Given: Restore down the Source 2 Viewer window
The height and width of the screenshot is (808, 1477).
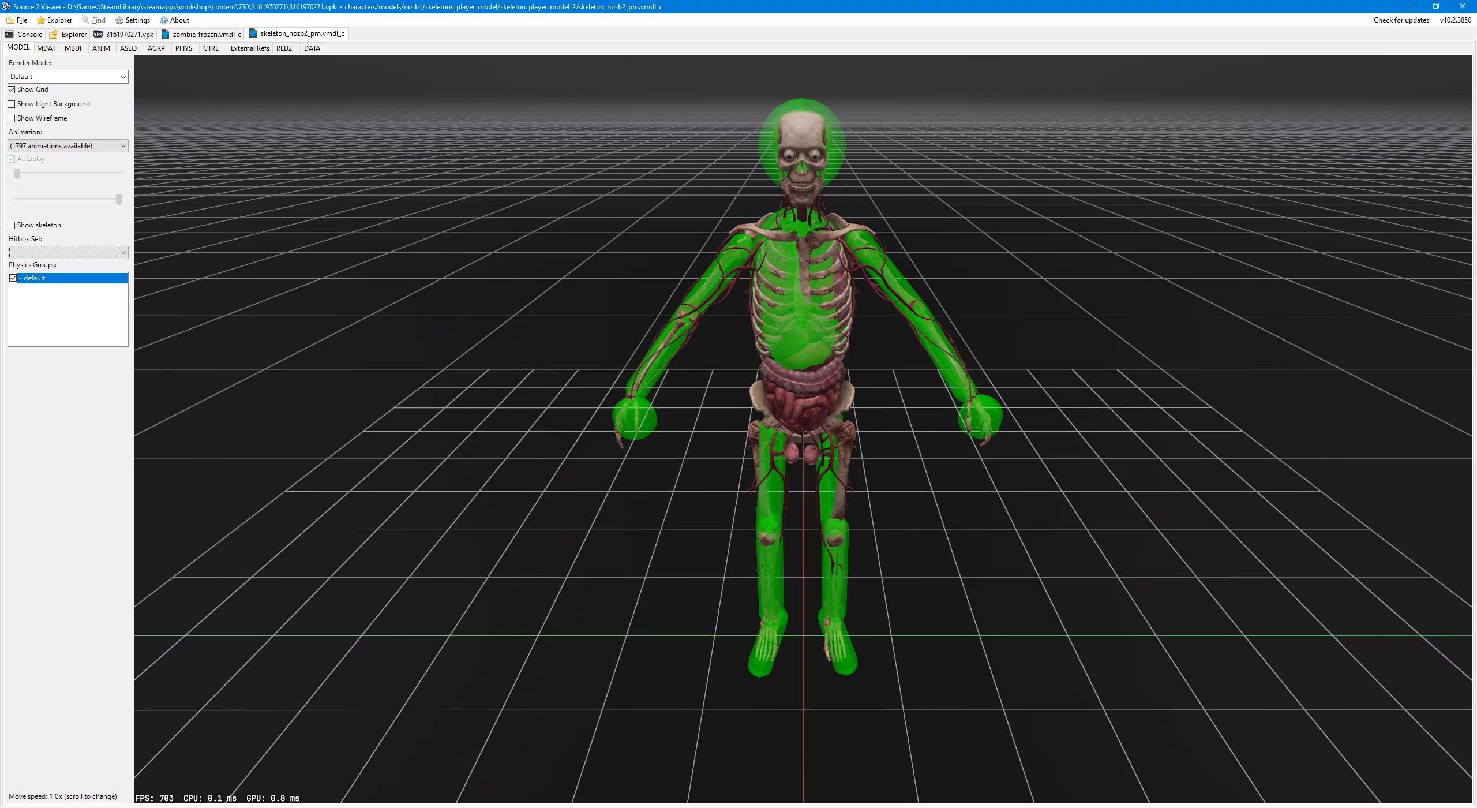Looking at the screenshot, I should point(1436,6).
